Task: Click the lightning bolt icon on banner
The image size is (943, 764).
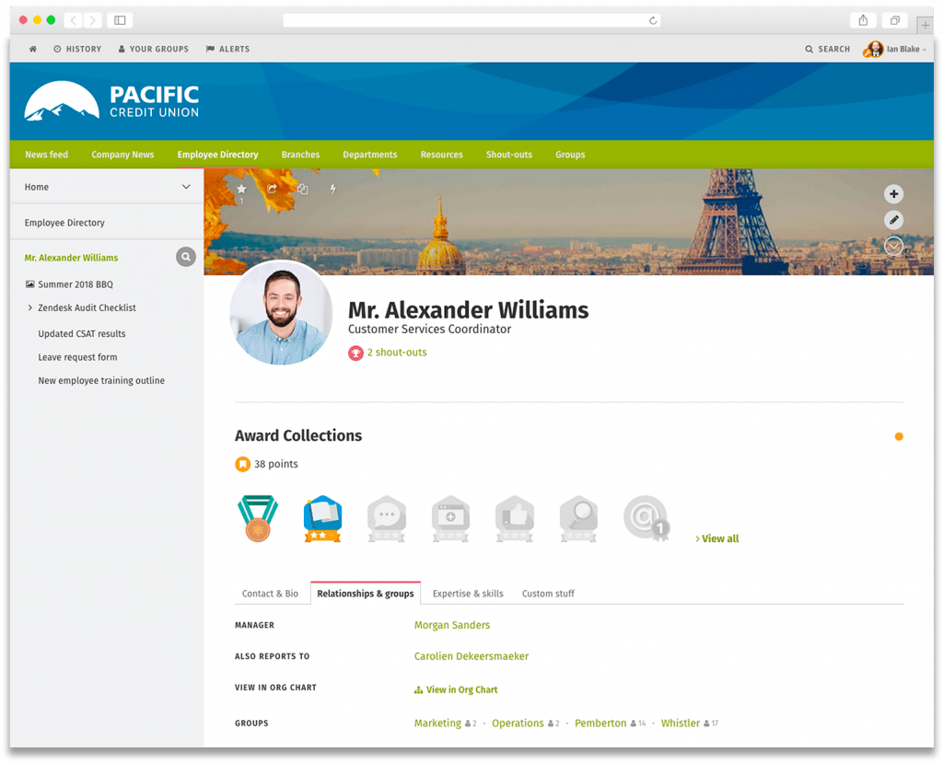Action: click(332, 189)
